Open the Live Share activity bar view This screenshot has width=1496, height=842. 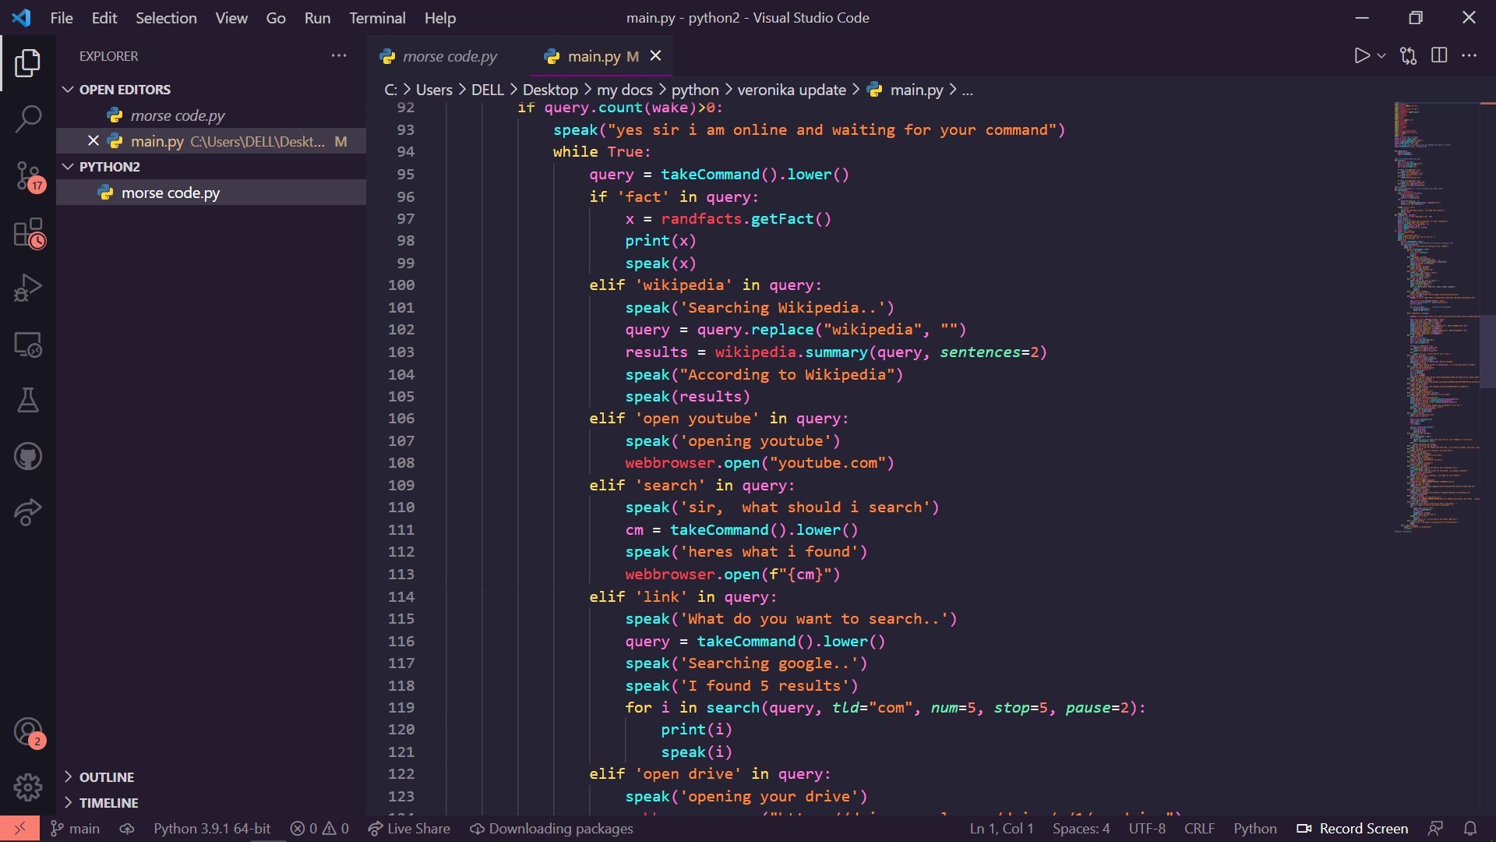coord(28,512)
